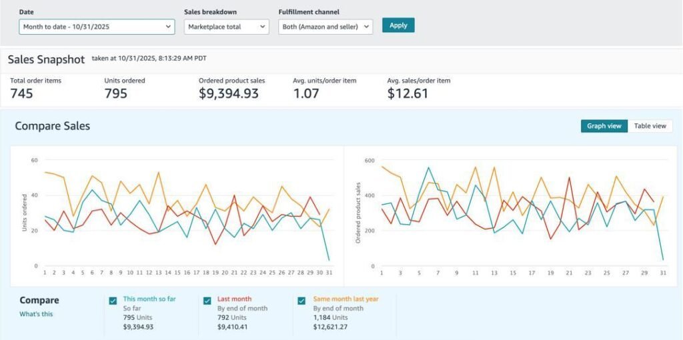Click the orange "Same month last year" label
This screenshot has height=340, width=683.
[x=346, y=299]
